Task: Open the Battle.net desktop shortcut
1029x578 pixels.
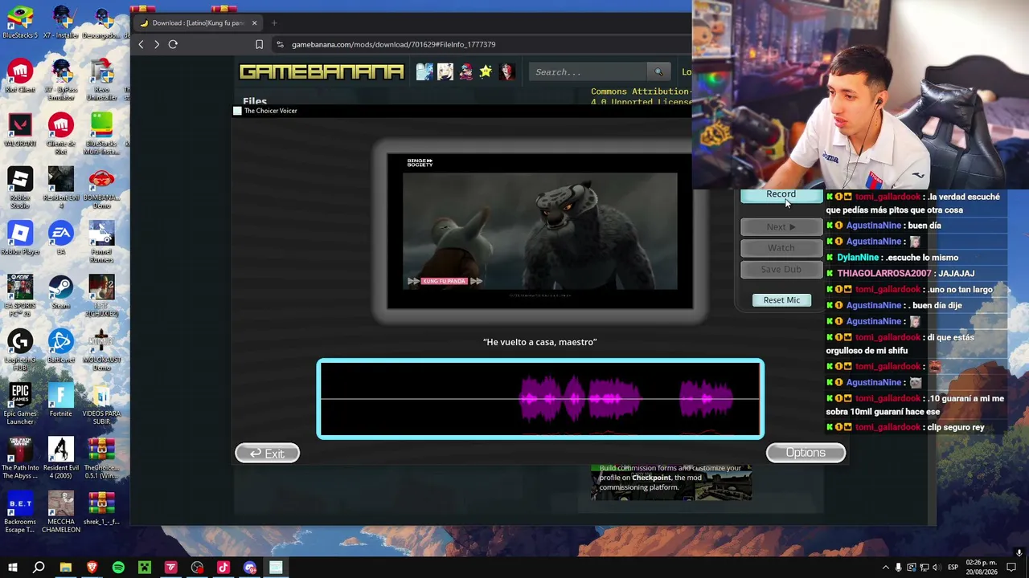Action: pyautogui.click(x=60, y=347)
